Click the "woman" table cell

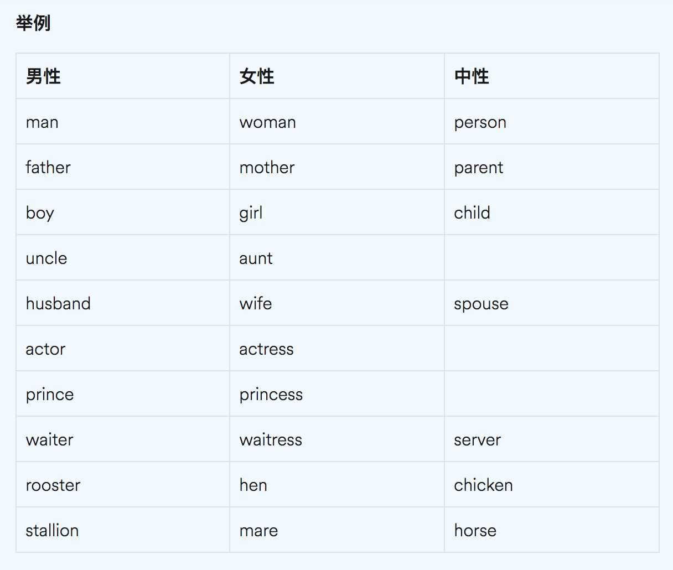[x=268, y=122]
